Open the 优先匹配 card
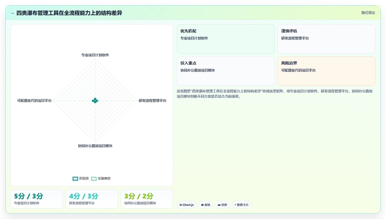 tap(226, 39)
